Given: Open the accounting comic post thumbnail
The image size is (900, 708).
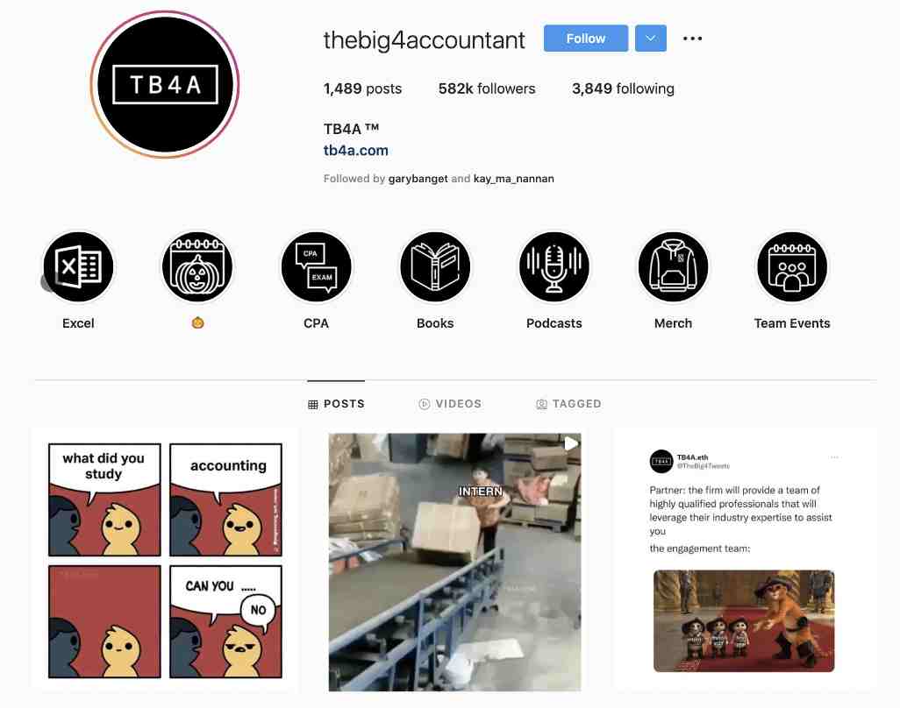Looking at the screenshot, I should 165,560.
